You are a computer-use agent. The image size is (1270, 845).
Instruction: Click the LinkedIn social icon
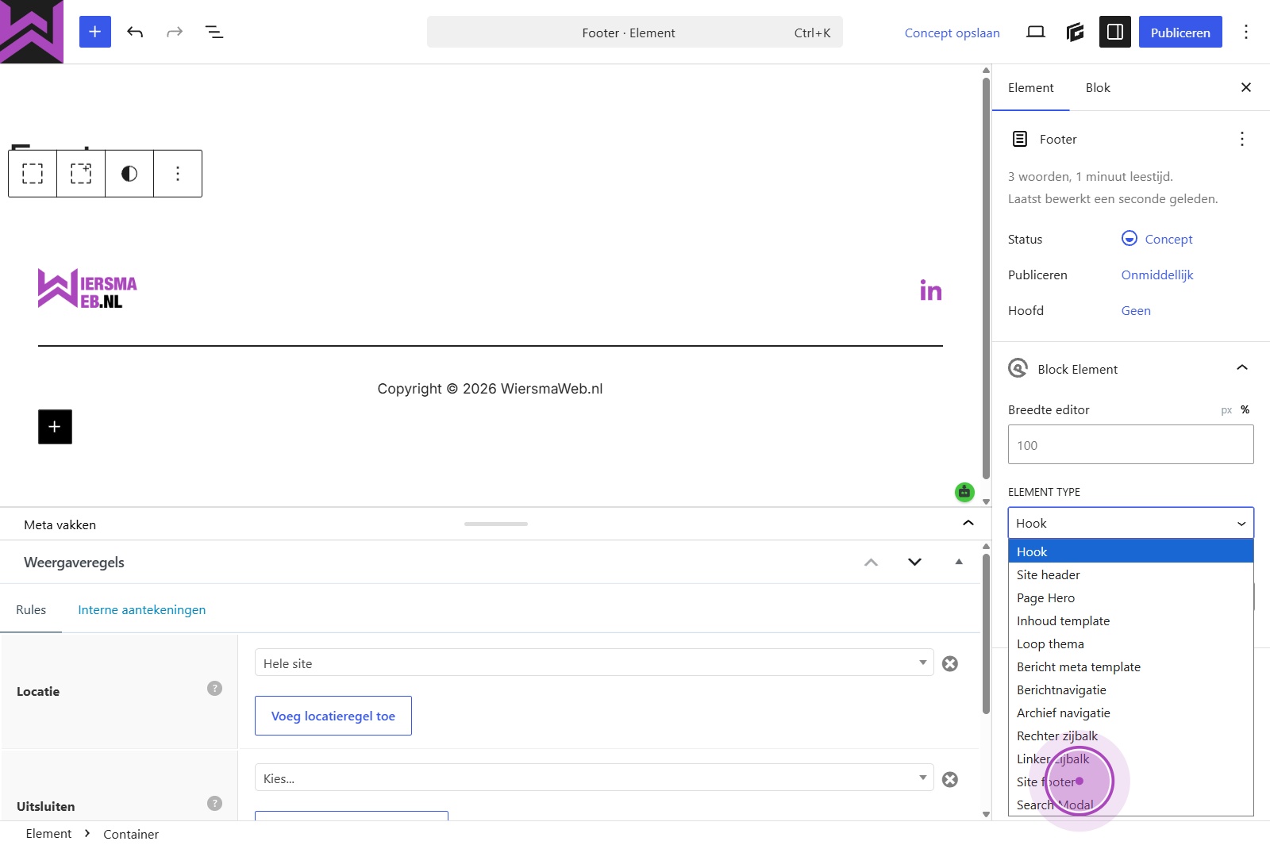point(931,290)
